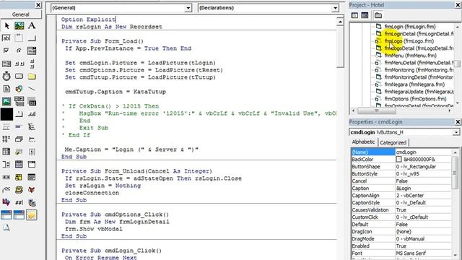Select the TextBox control tool
The height and width of the screenshot is (260, 462).
click(x=6, y=38)
